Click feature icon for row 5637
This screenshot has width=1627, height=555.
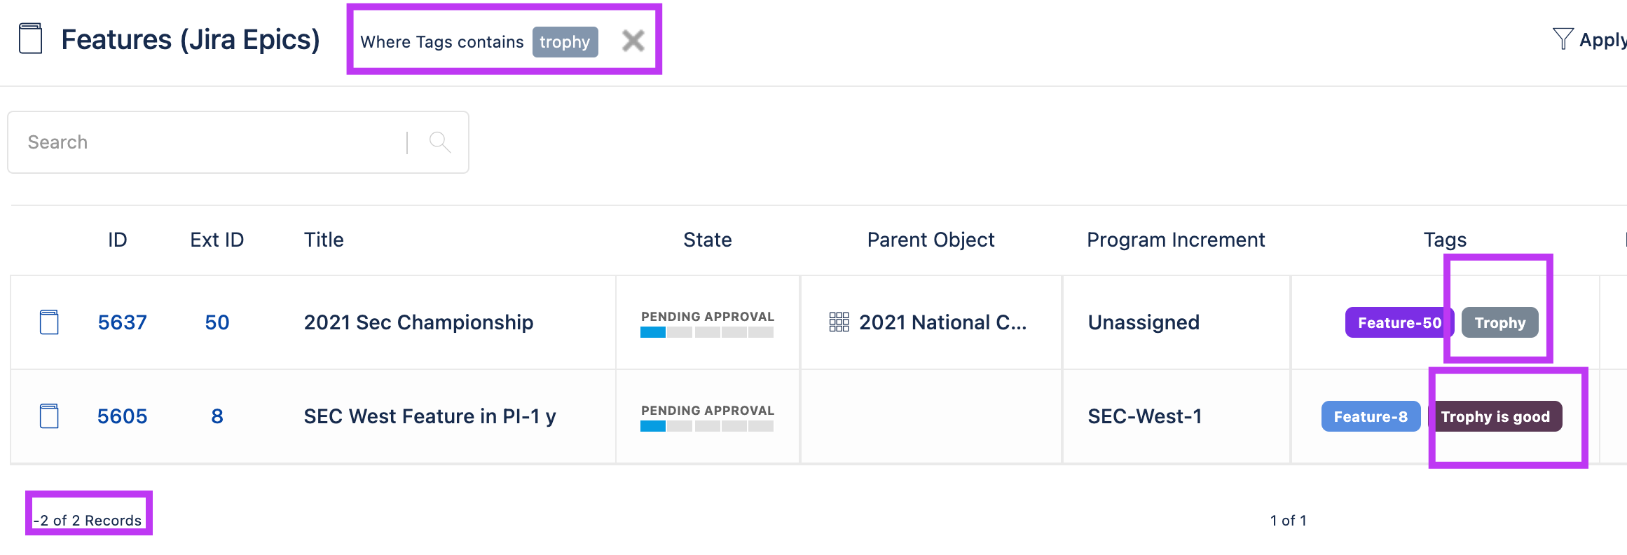[x=49, y=322]
